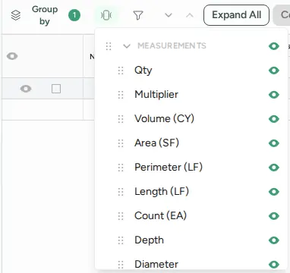Click the MEASUREMENTS section header text
290x273 pixels.
[172, 45]
